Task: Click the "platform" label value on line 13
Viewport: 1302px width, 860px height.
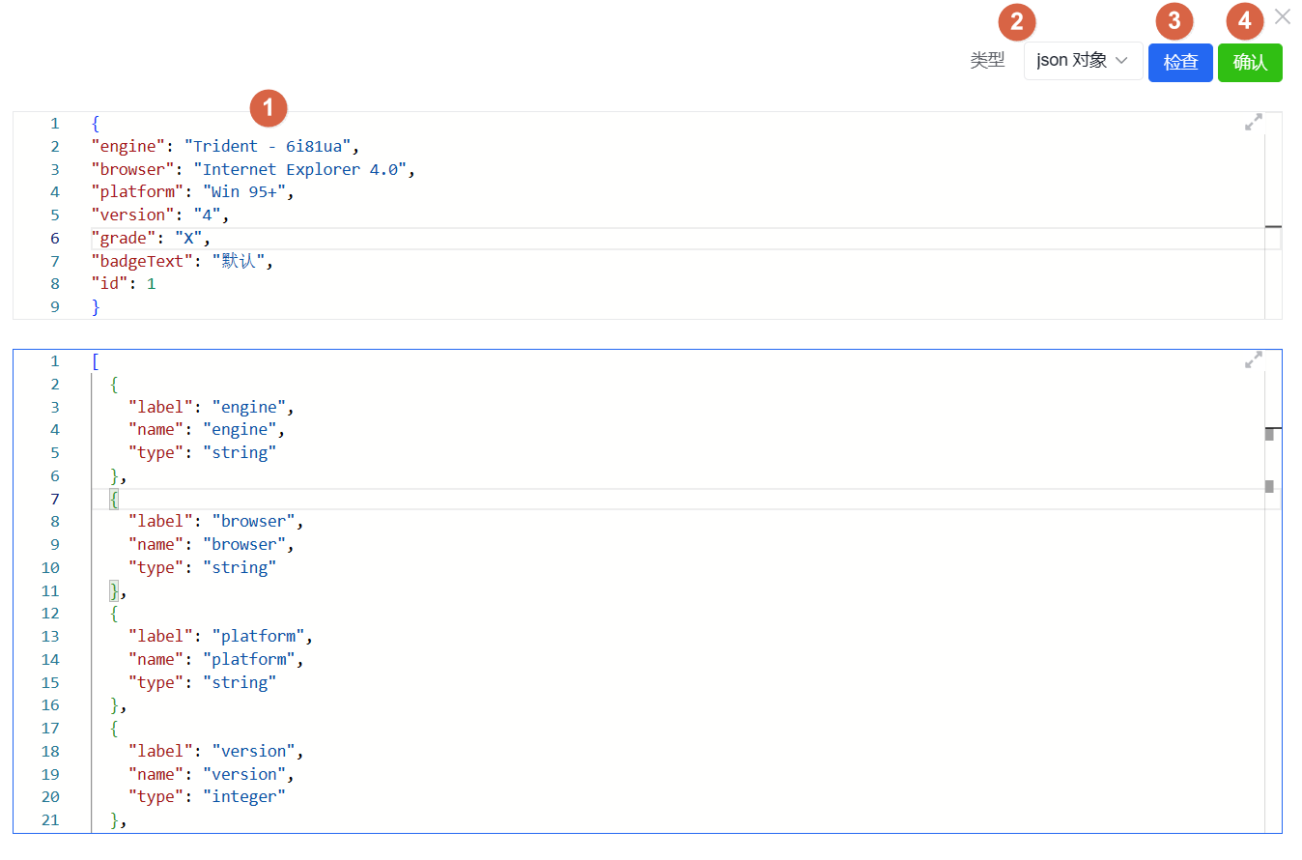Action: coord(258,636)
